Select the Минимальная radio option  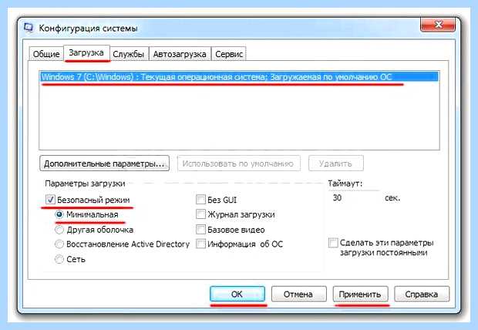point(59,214)
